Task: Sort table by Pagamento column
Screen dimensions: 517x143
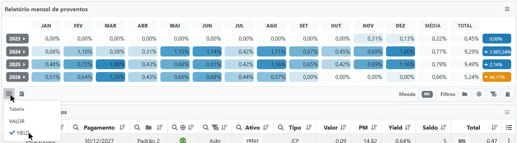Action: click(x=122, y=127)
